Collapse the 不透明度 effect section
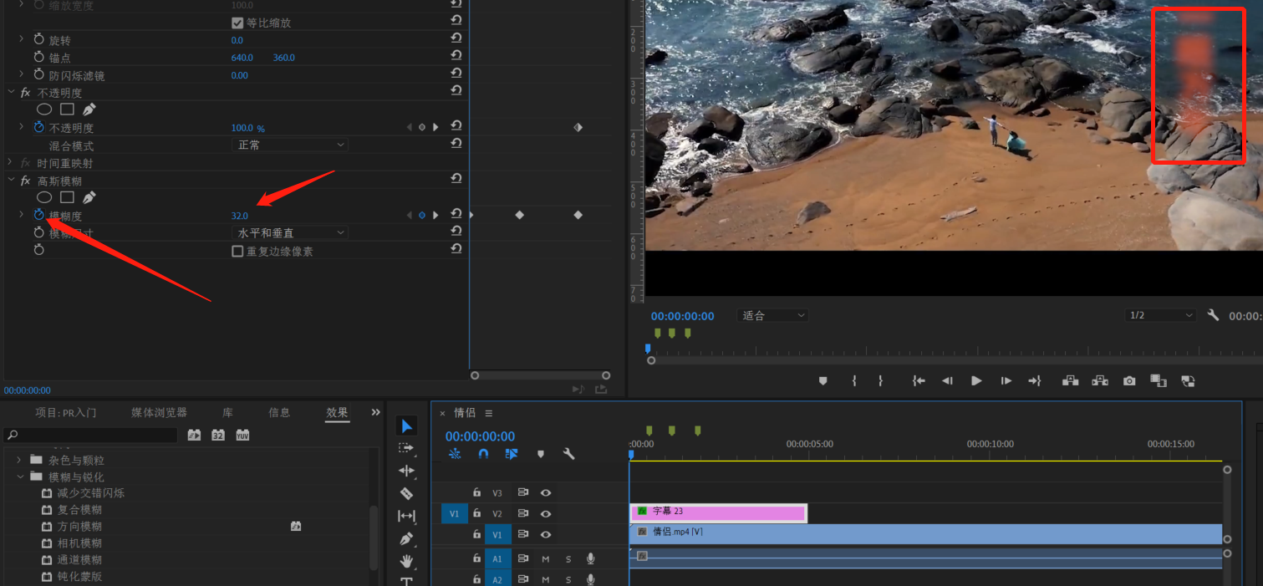 [x=11, y=92]
